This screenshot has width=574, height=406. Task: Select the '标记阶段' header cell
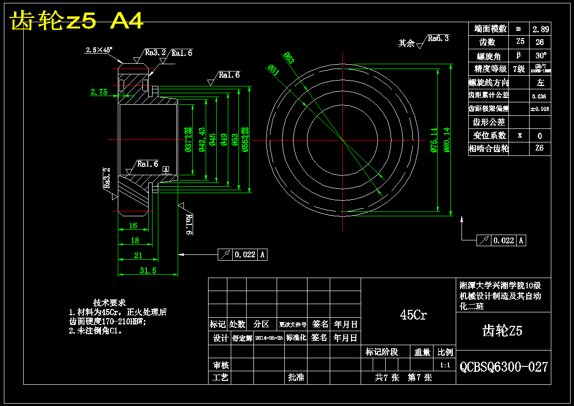382,352
